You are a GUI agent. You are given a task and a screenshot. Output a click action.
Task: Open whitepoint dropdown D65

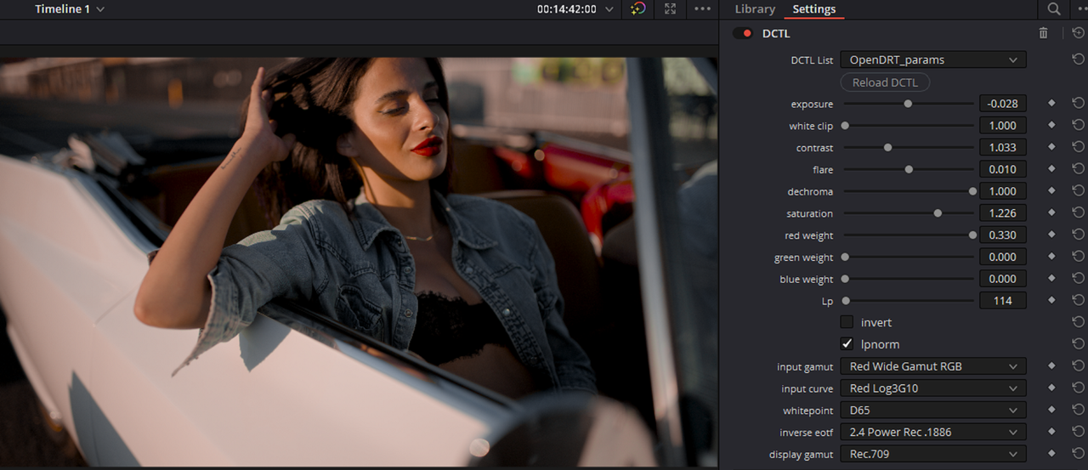tap(932, 410)
